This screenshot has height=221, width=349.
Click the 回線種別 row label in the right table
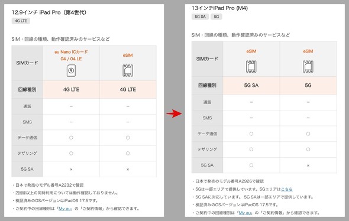tap(207, 85)
